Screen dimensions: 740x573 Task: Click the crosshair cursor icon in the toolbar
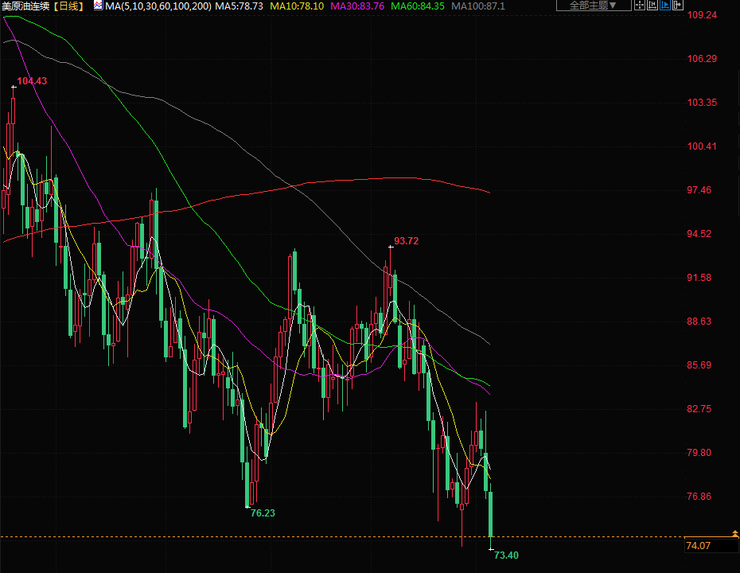point(640,6)
